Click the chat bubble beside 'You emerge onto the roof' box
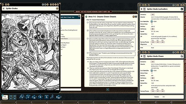 88,22
